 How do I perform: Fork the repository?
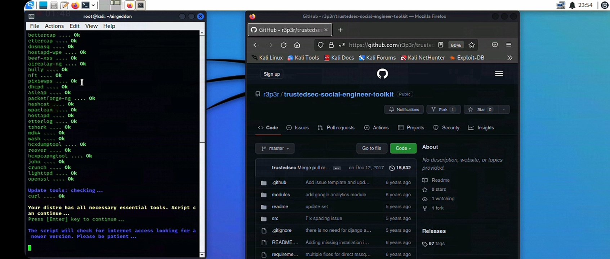pyautogui.click(x=444, y=109)
